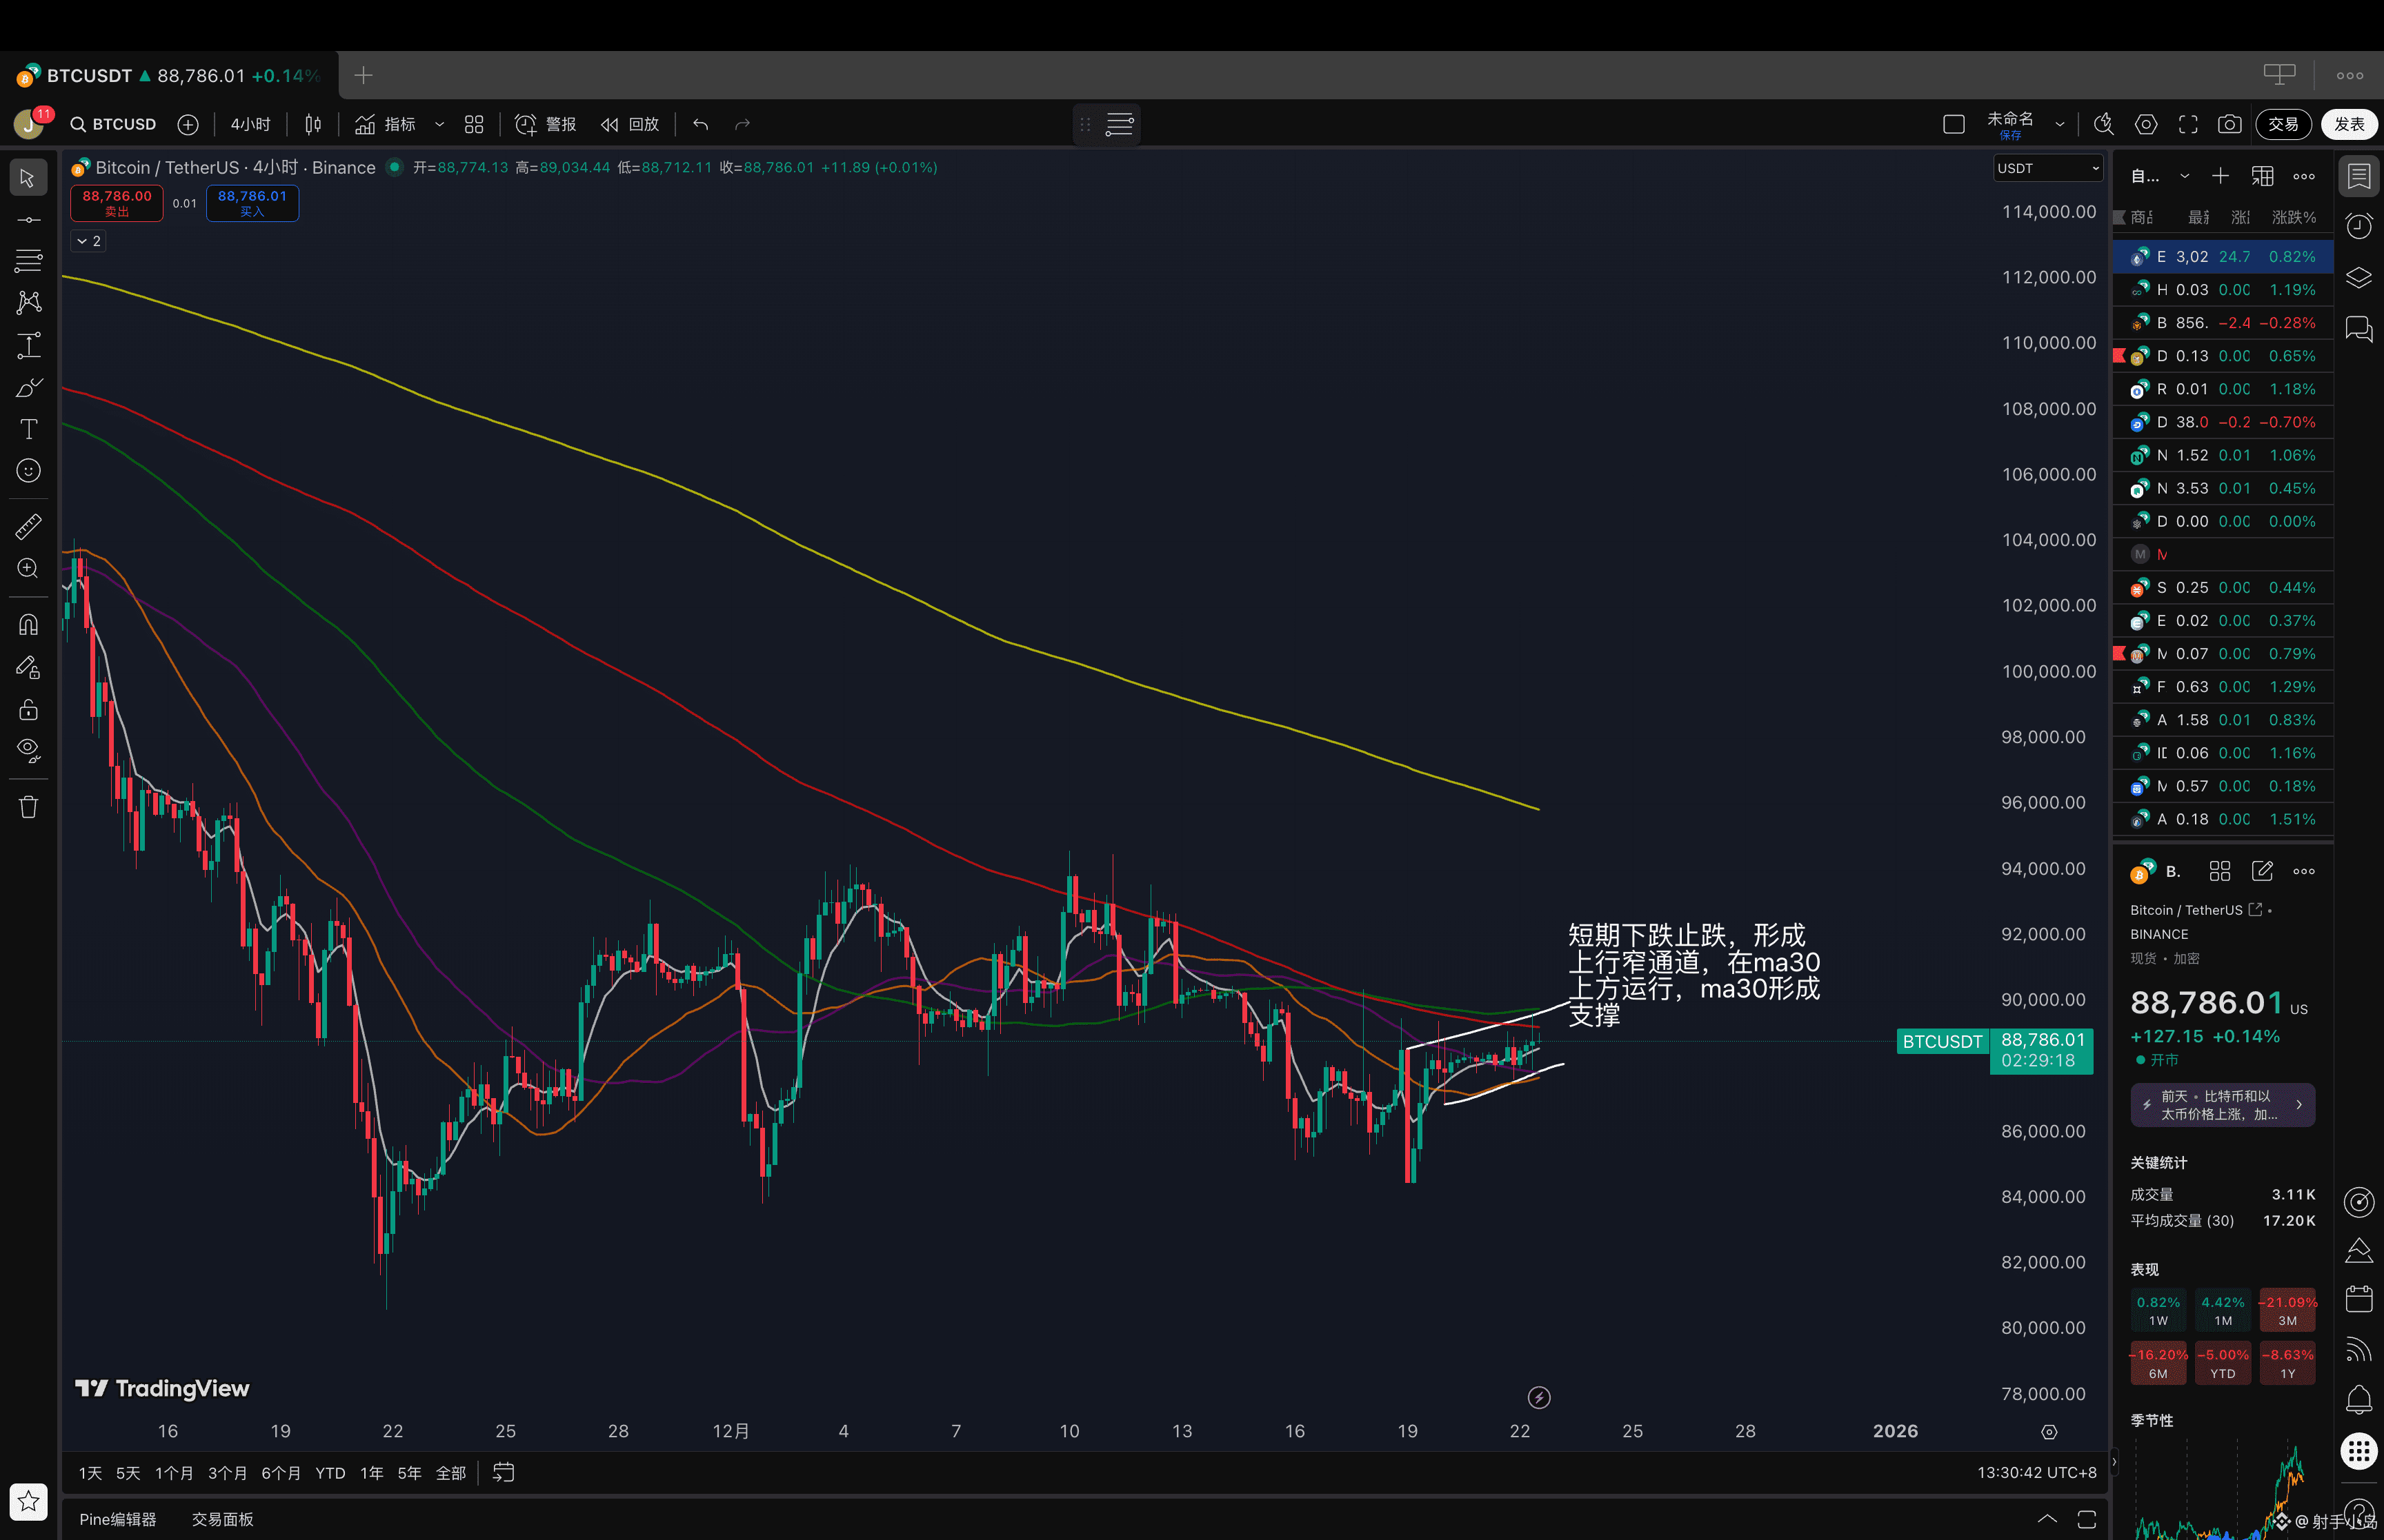
Task: Click the red 88,786.00 sell button
Action: point(117,202)
